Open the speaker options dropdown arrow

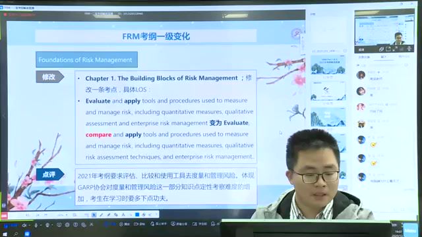tap(29, 225)
